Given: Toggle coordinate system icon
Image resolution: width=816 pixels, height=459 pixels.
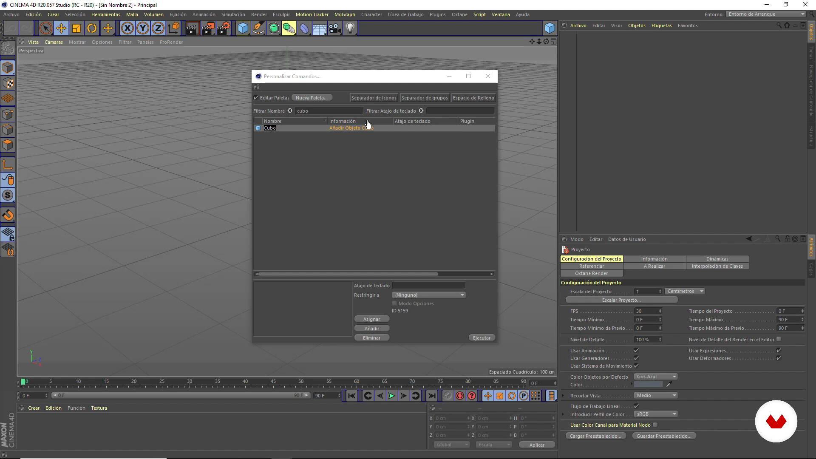Looking at the screenshot, I should click(x=173, y=28).
